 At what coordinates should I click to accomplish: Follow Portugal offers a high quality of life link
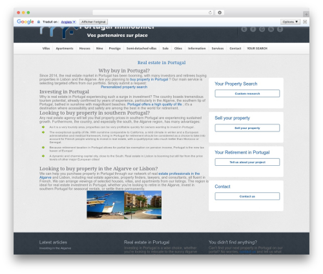[x=154, y=104]
